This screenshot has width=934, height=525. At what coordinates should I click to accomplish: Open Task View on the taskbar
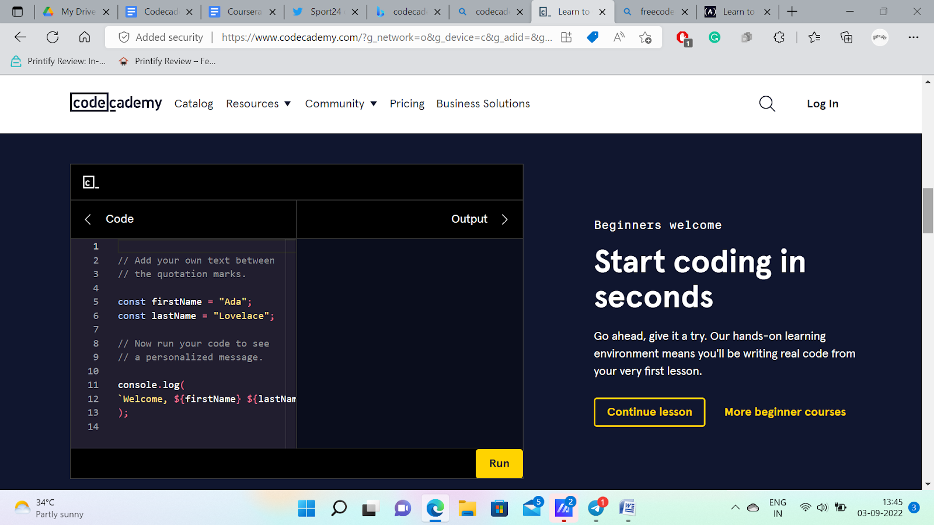coord(370,508)
